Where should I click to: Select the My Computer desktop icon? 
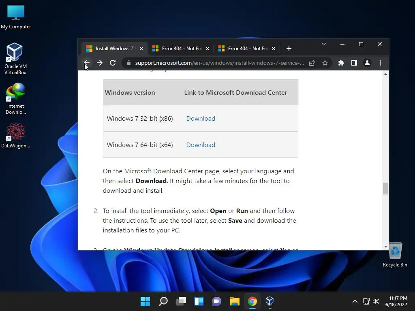coord(16,17)
